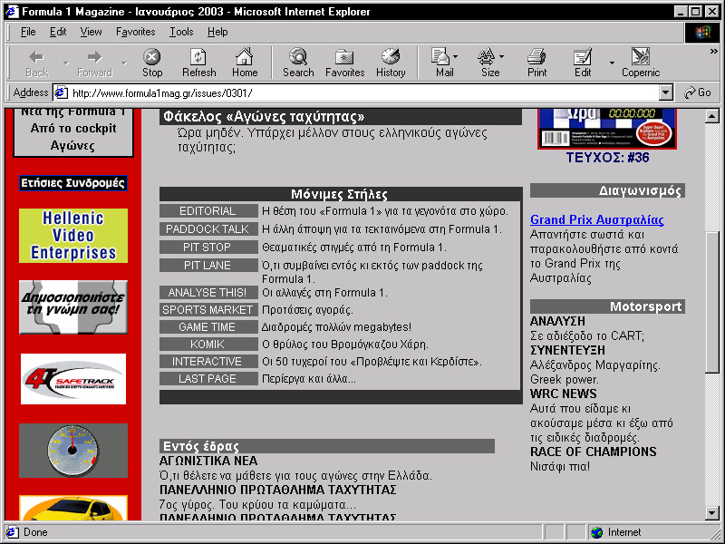Open the PIT LANE column
The height and width of the screenshot is (544, 725).
[x=208, y=265]
